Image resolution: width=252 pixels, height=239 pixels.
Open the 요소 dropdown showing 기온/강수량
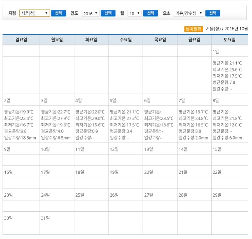click(x=189, y=13)
